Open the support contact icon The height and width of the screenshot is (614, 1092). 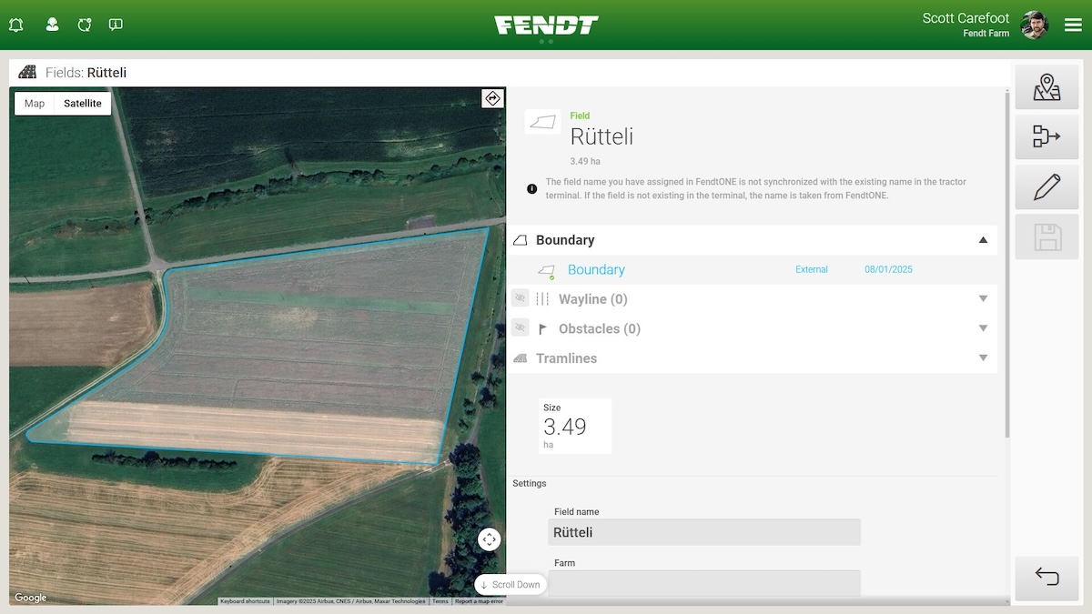click(52, 25)
